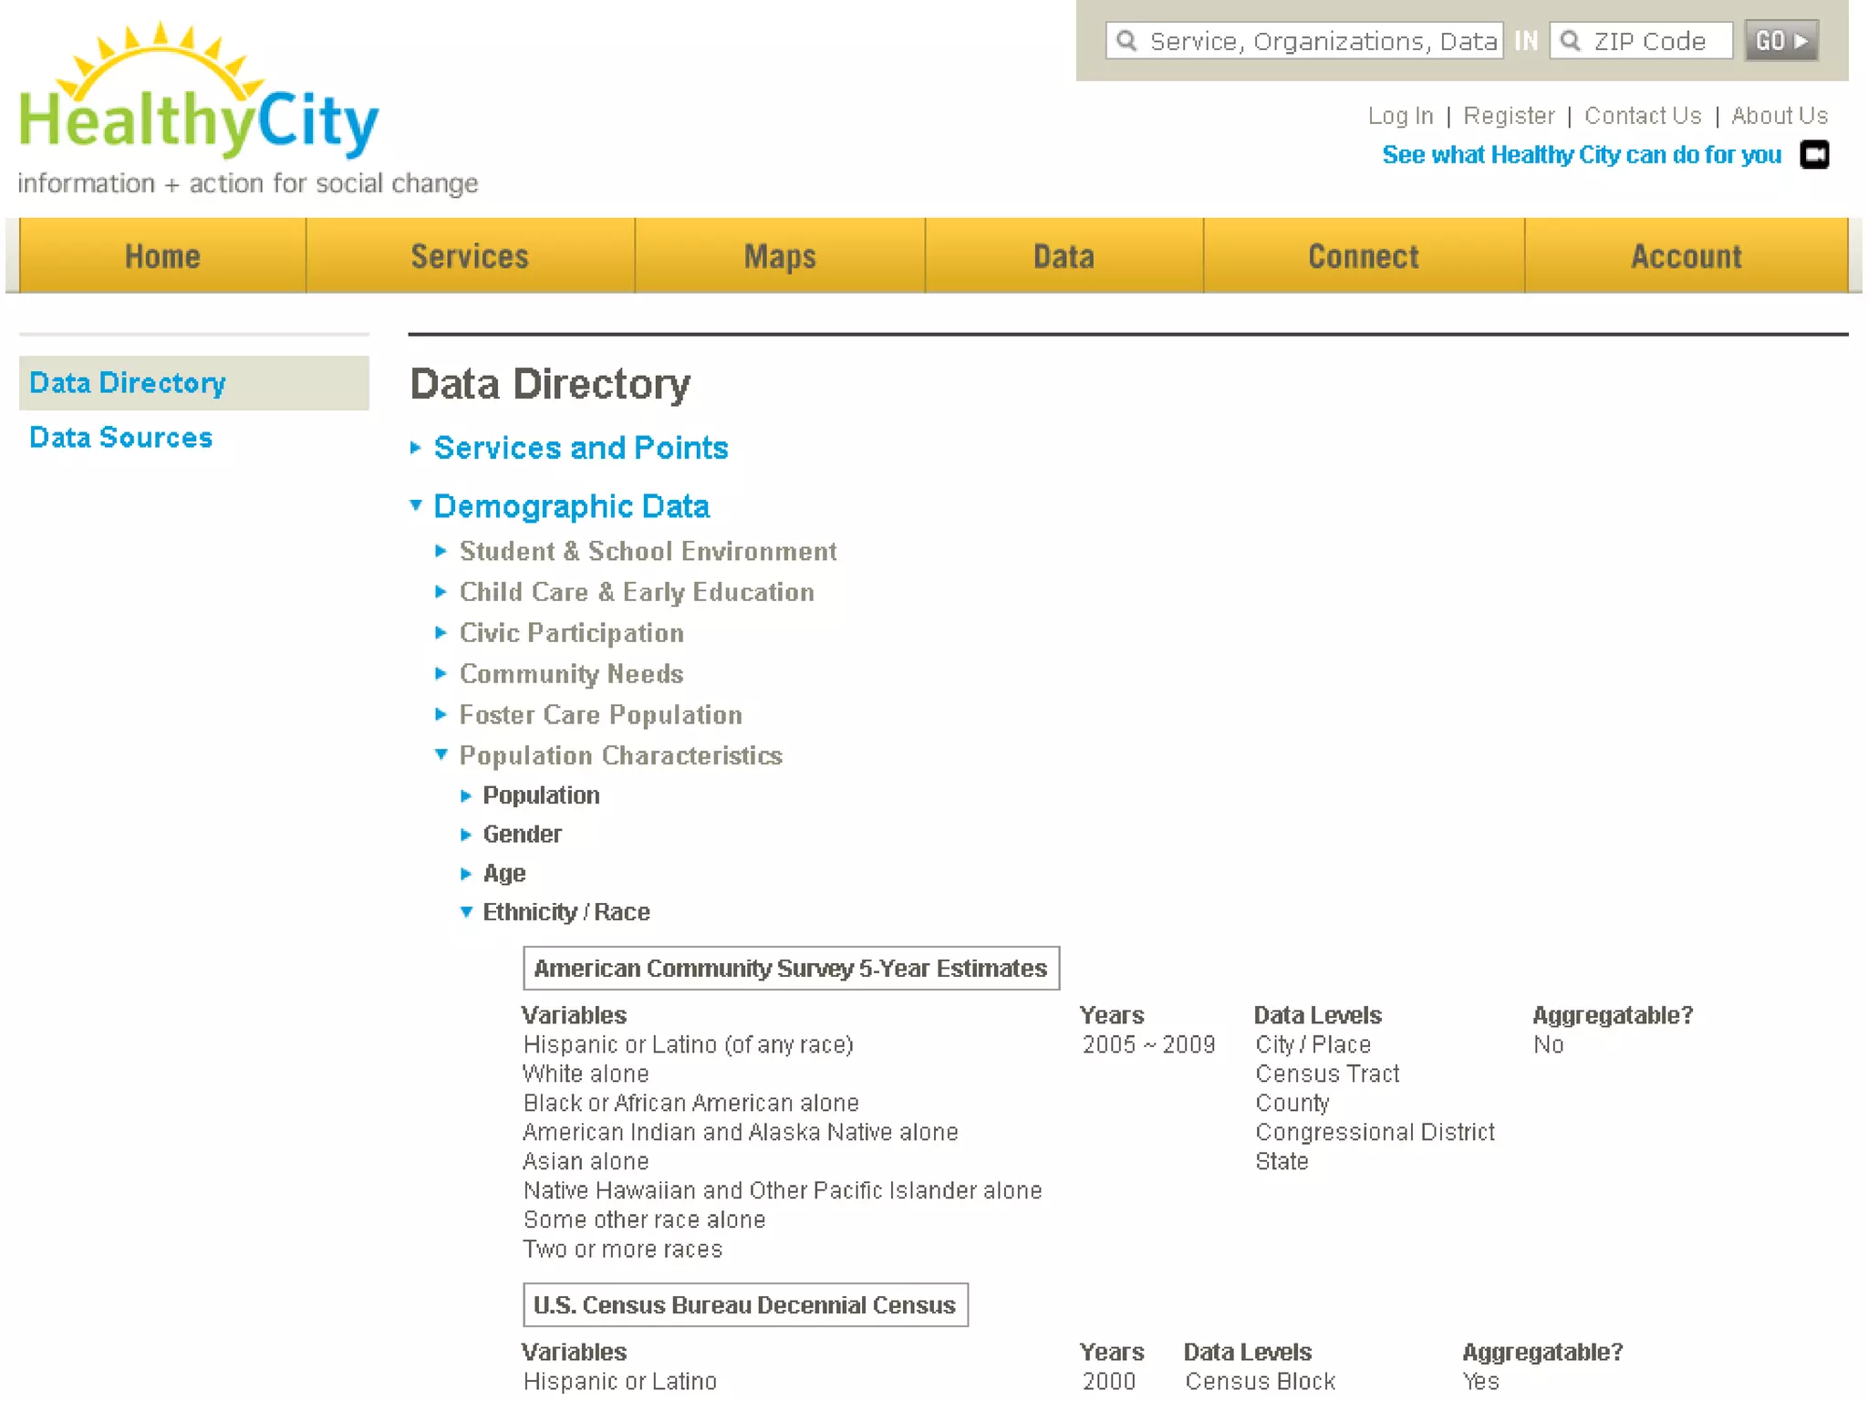The image size is (1868, 1401).
Task: Open the Data navigation tab
Action: (1064, 256)
